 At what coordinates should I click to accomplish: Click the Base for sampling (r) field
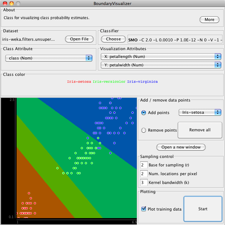pyautogui.click(x=144, y=165)
